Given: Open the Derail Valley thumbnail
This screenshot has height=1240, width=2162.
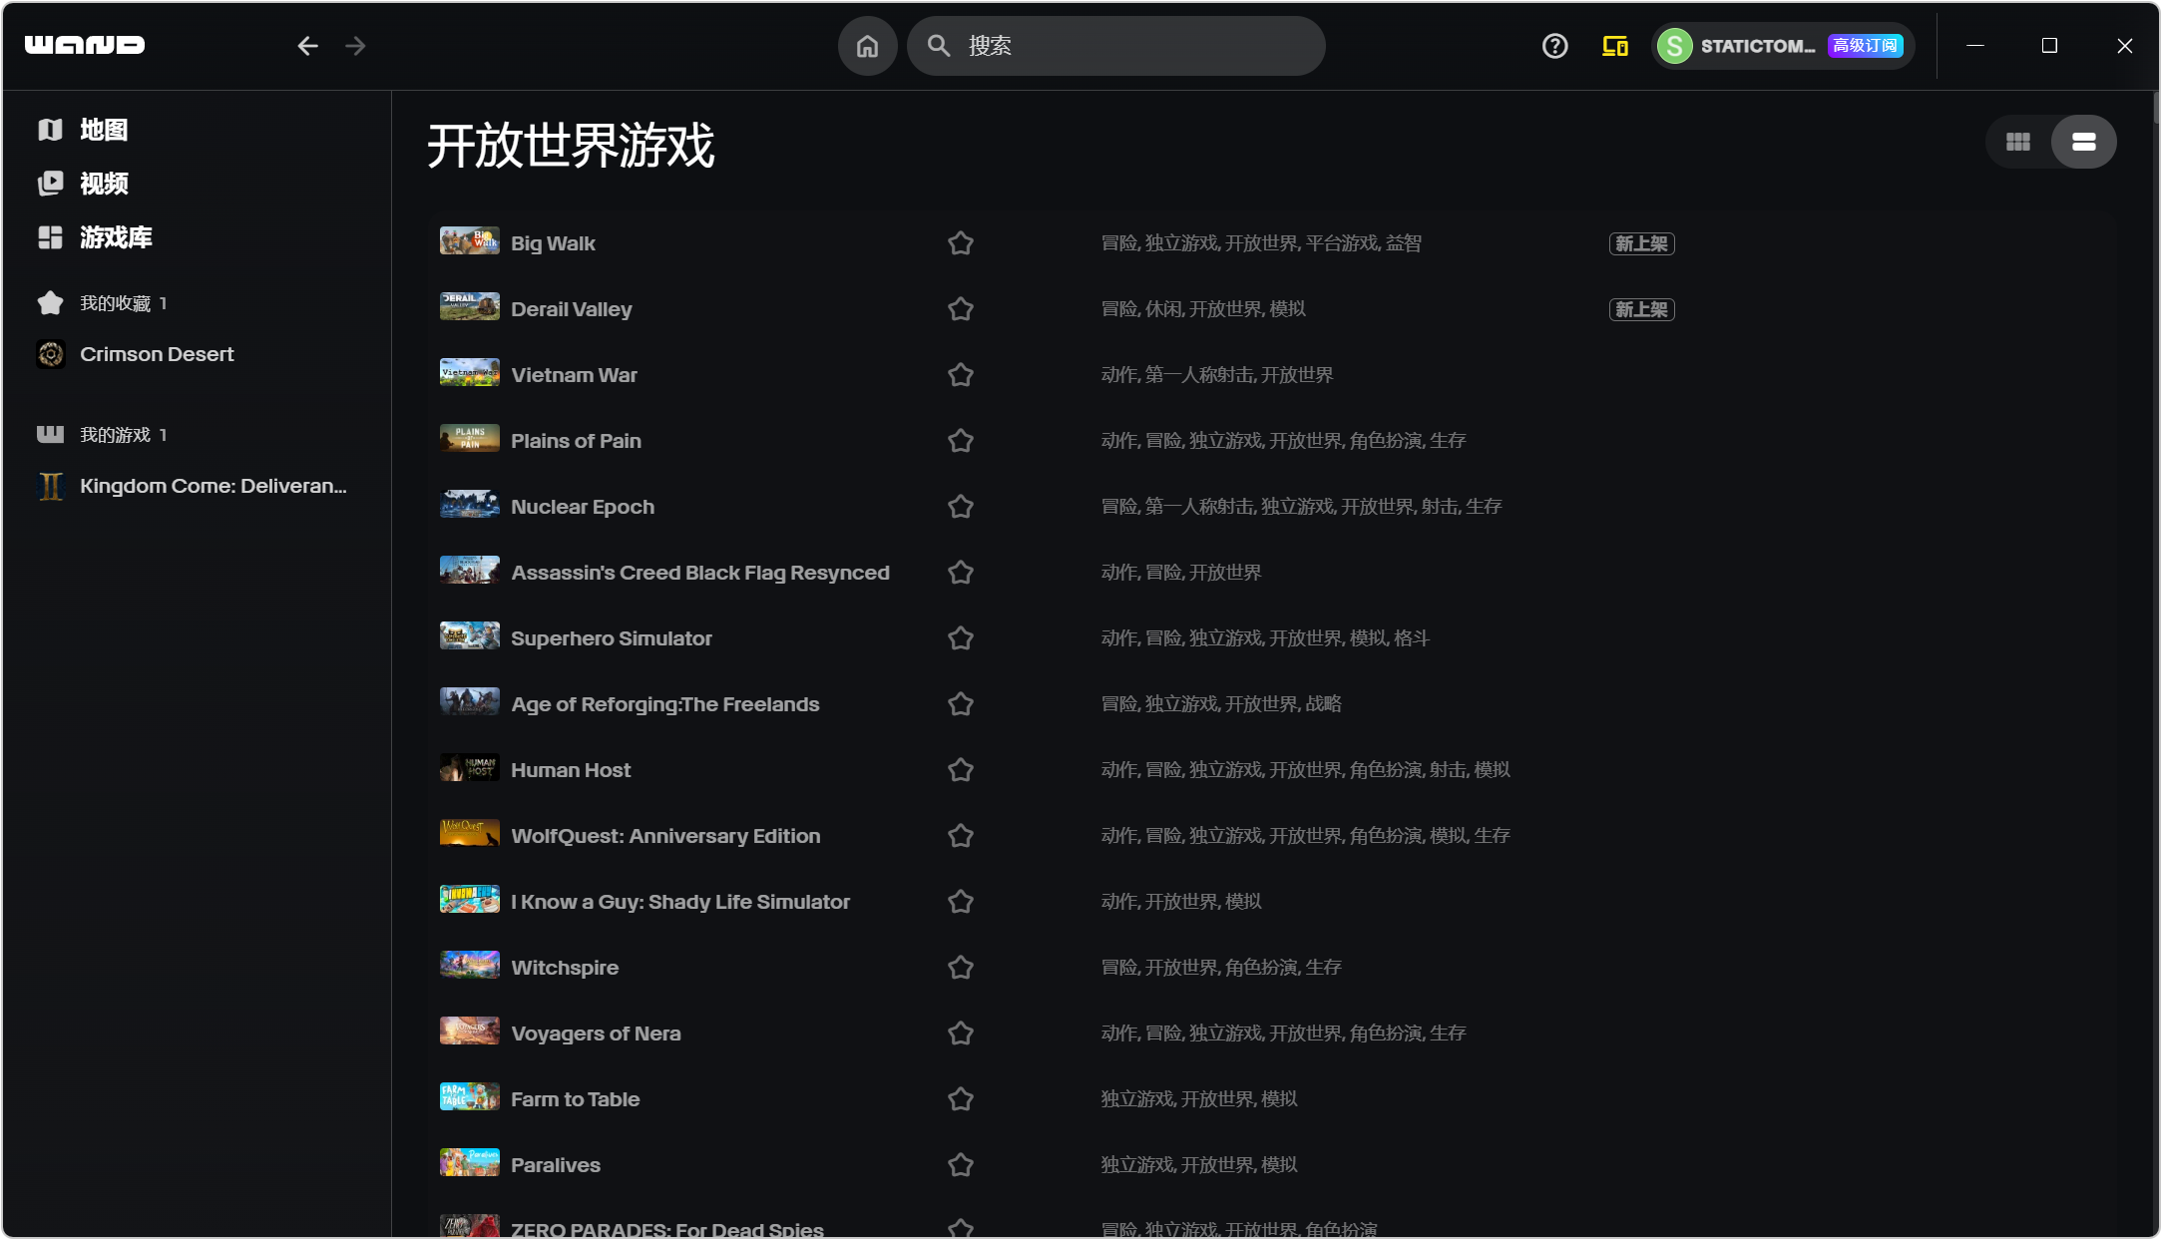Looking at the screenshot, I should [470, 308].
